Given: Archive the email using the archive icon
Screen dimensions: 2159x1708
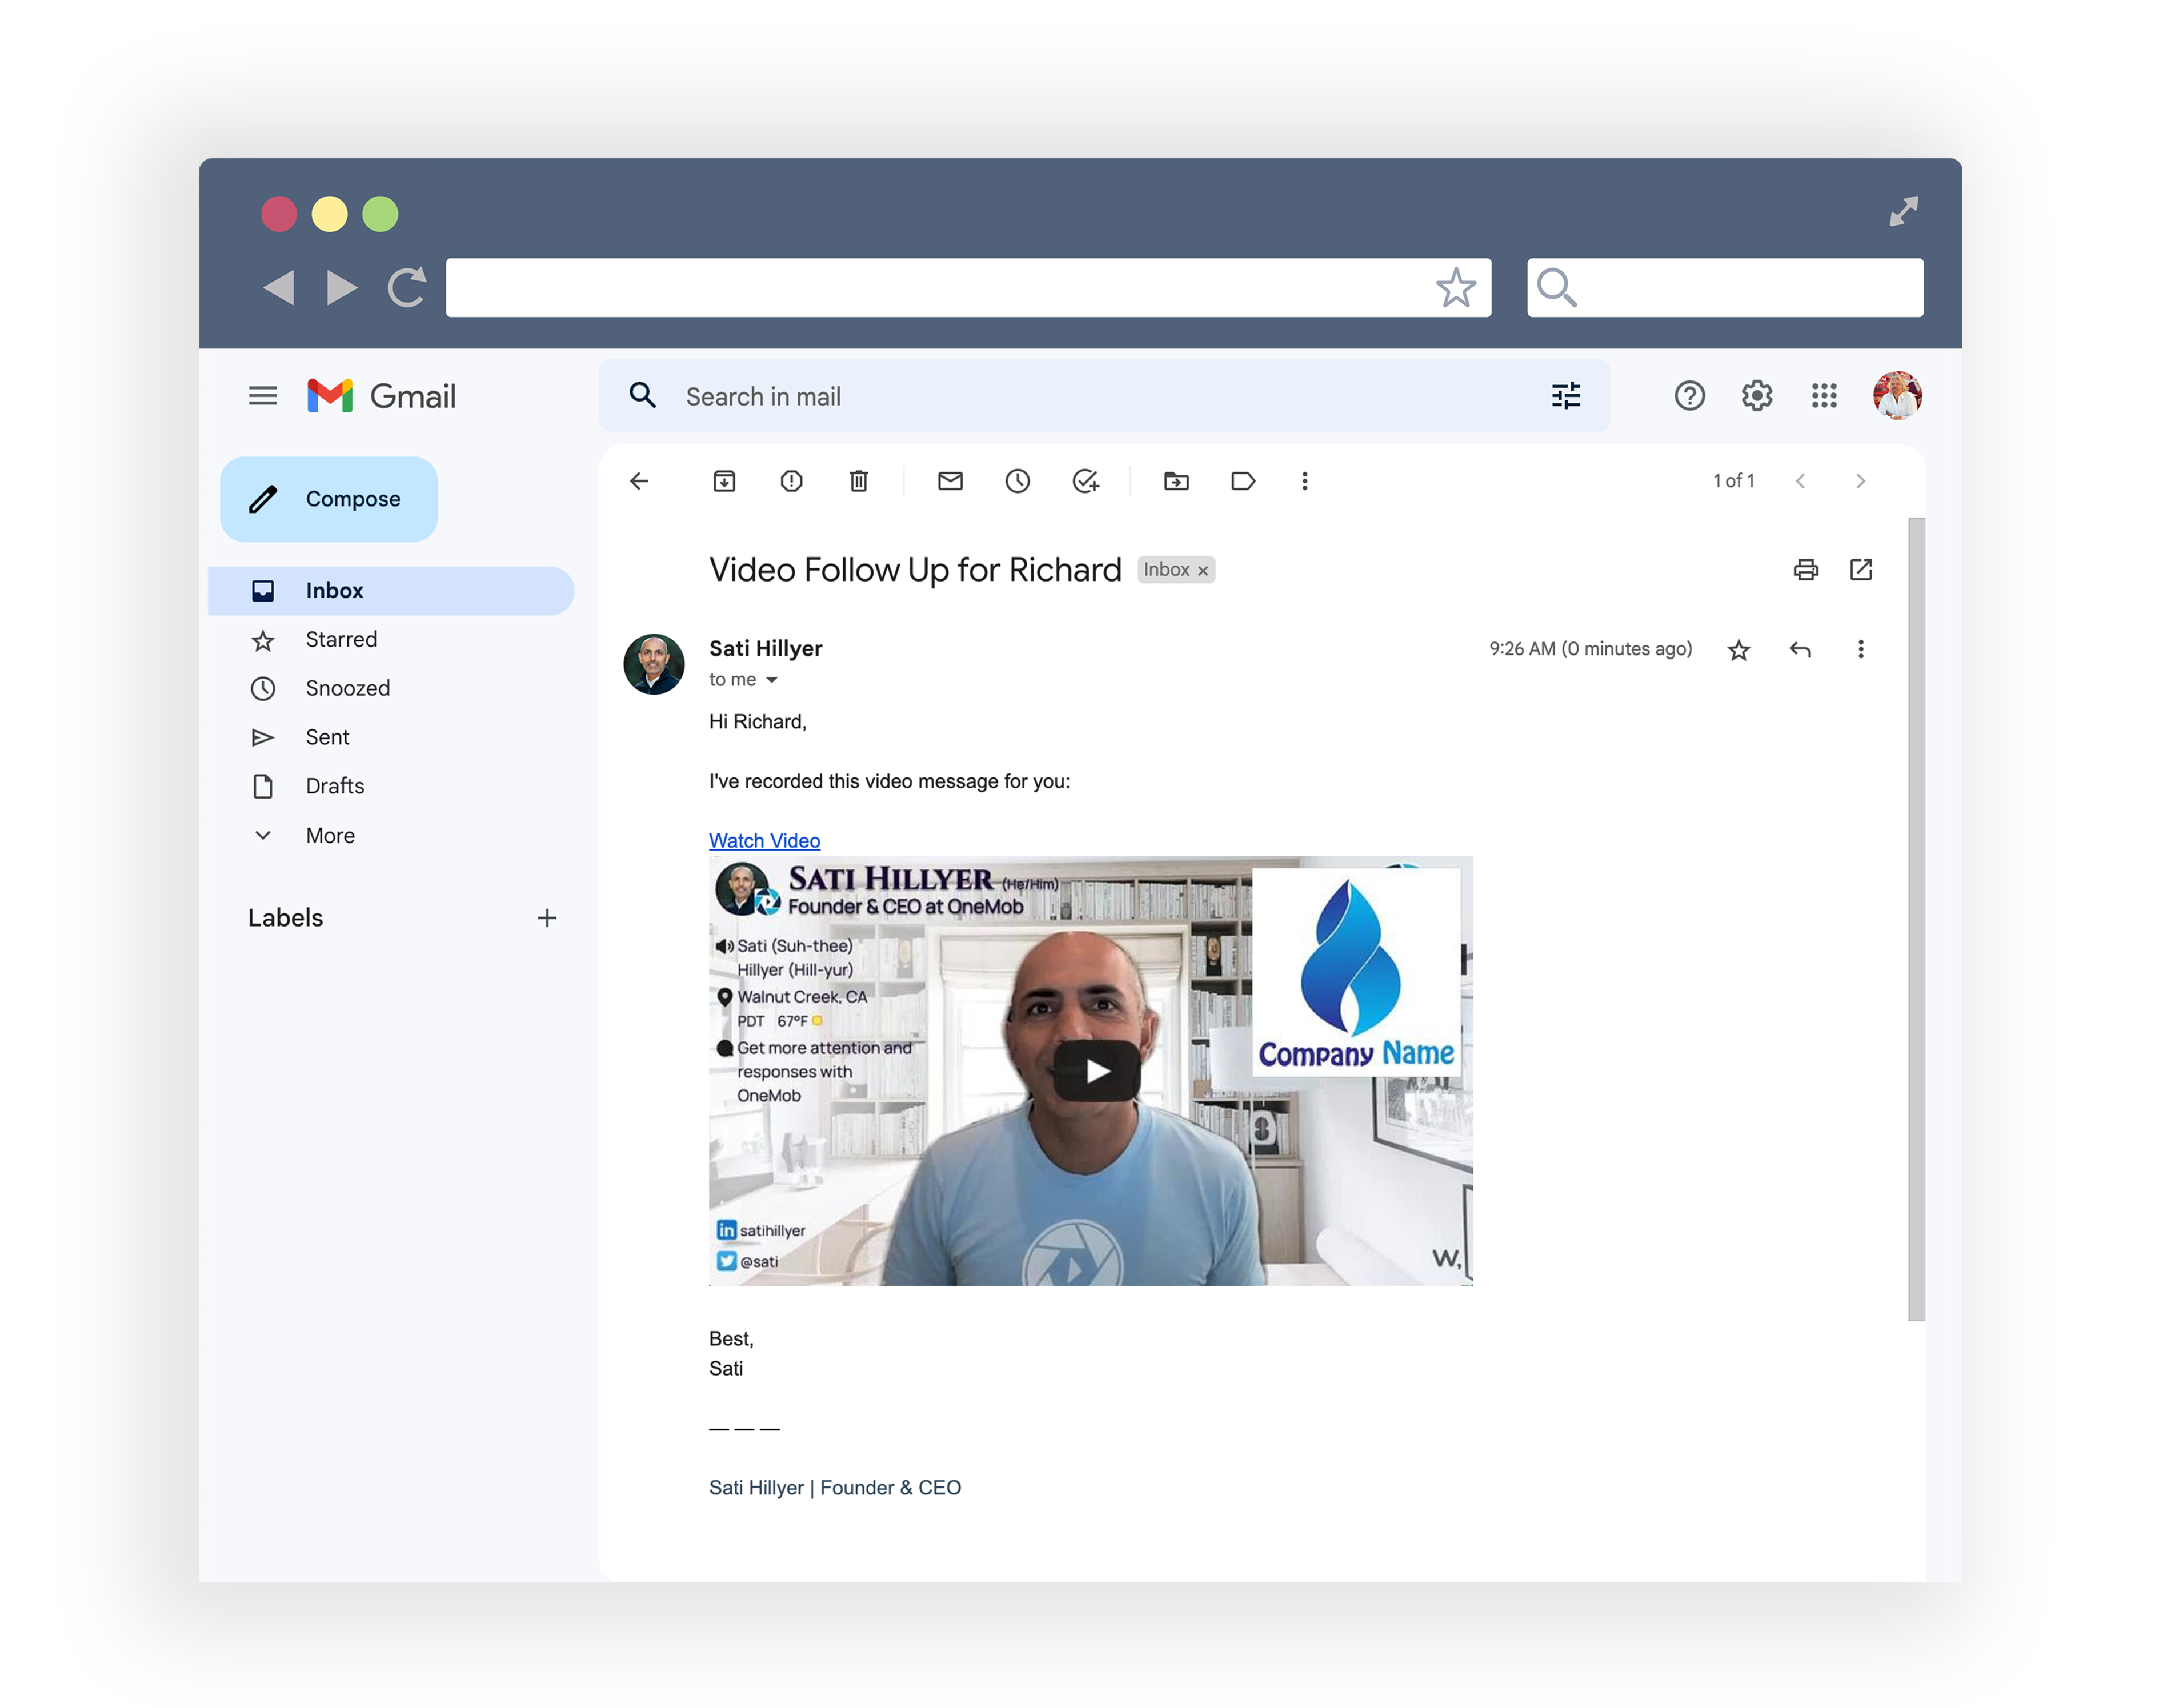Looking at the screenshot, I should click(724, 481).
